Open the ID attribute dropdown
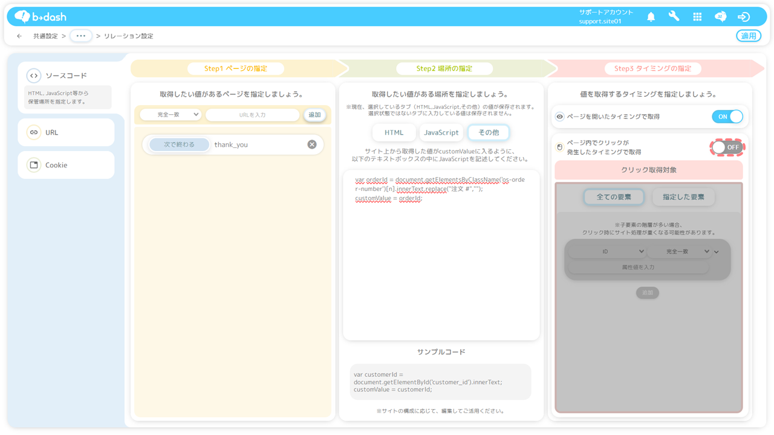The height and width of the screenshot is (435, 774). tap(607, 251)
